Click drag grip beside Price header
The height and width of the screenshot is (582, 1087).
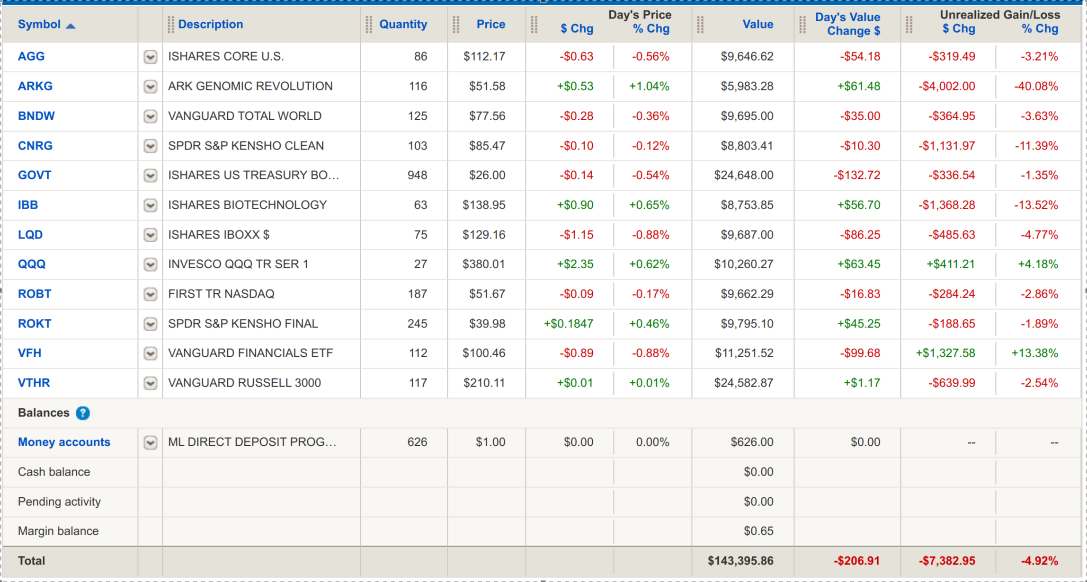point(456,25)
